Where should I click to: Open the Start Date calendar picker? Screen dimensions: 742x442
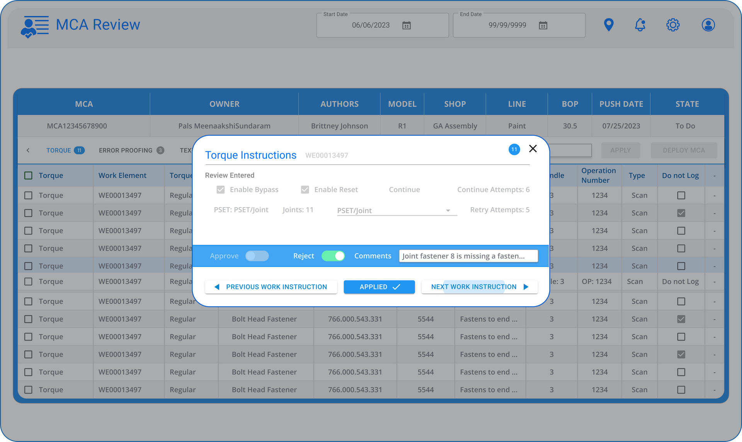(x=407, y=25)
